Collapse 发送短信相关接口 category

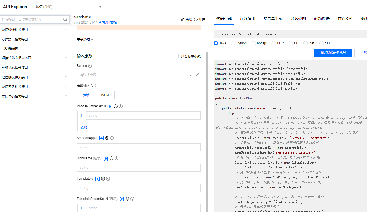pyautogui.click(x=34, y=39)
